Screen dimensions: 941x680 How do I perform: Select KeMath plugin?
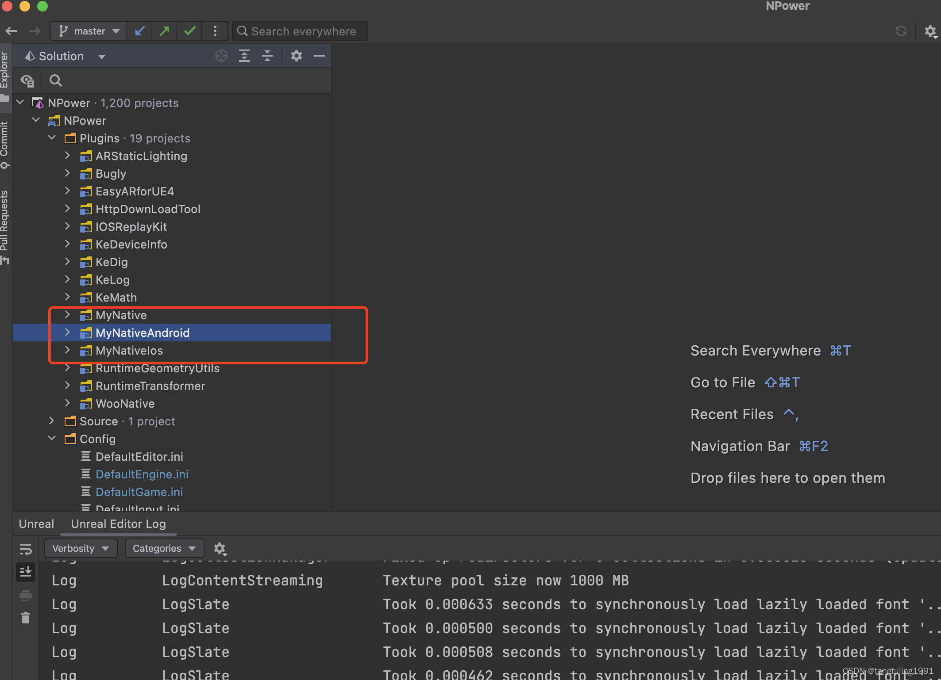(116, 298)
